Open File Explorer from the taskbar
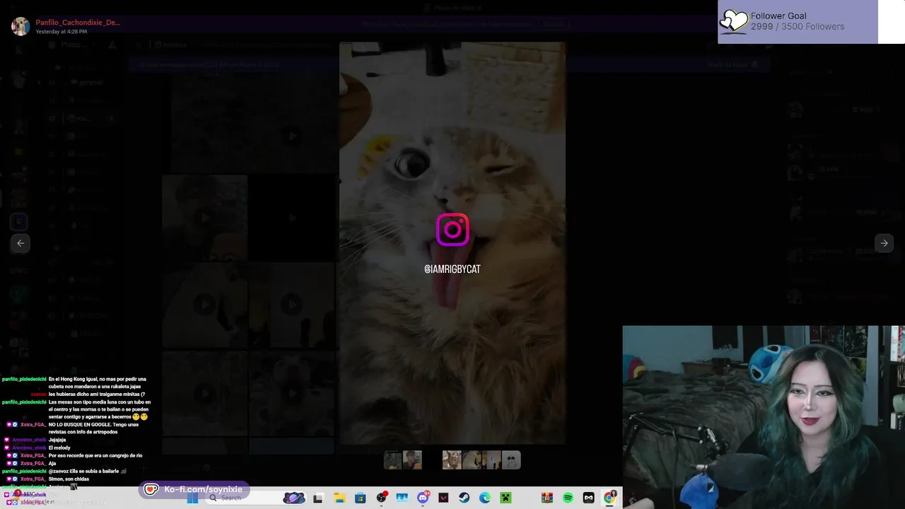Screen dimensions: 905x509 point(339,498)
